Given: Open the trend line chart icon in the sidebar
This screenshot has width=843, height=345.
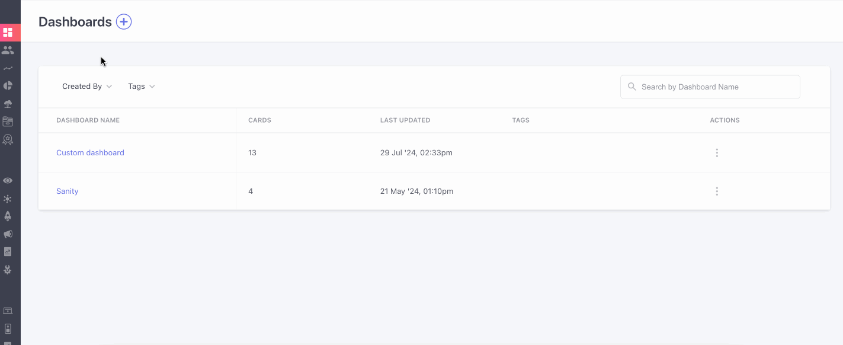Looking at the screenshot, I should 8,68.
